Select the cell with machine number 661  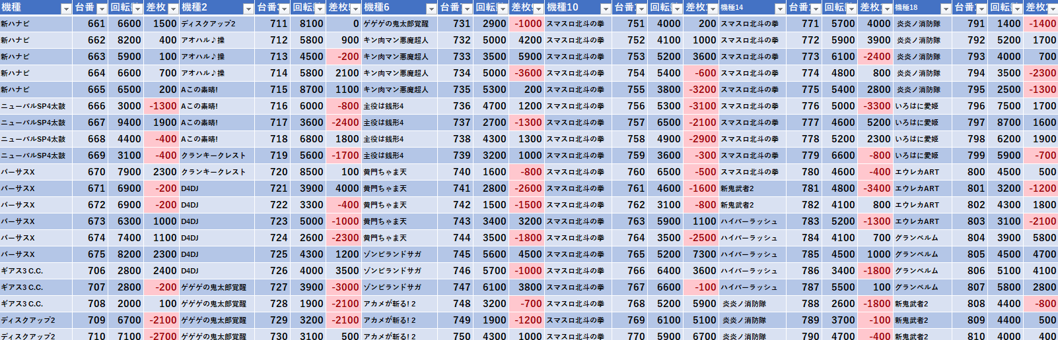(x=90, y=24)
